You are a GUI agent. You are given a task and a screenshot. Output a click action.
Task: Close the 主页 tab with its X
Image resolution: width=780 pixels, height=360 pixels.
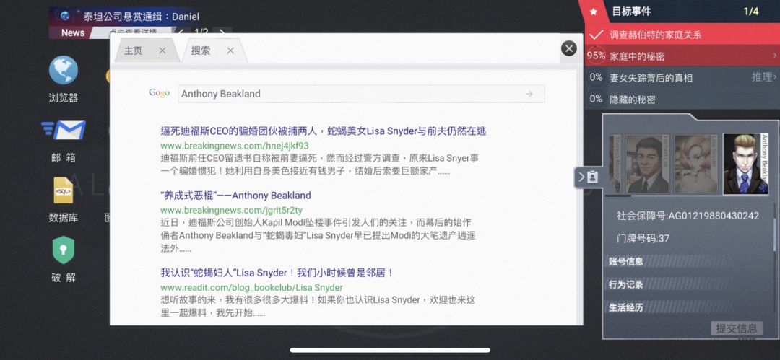click(x=162, y=51)
